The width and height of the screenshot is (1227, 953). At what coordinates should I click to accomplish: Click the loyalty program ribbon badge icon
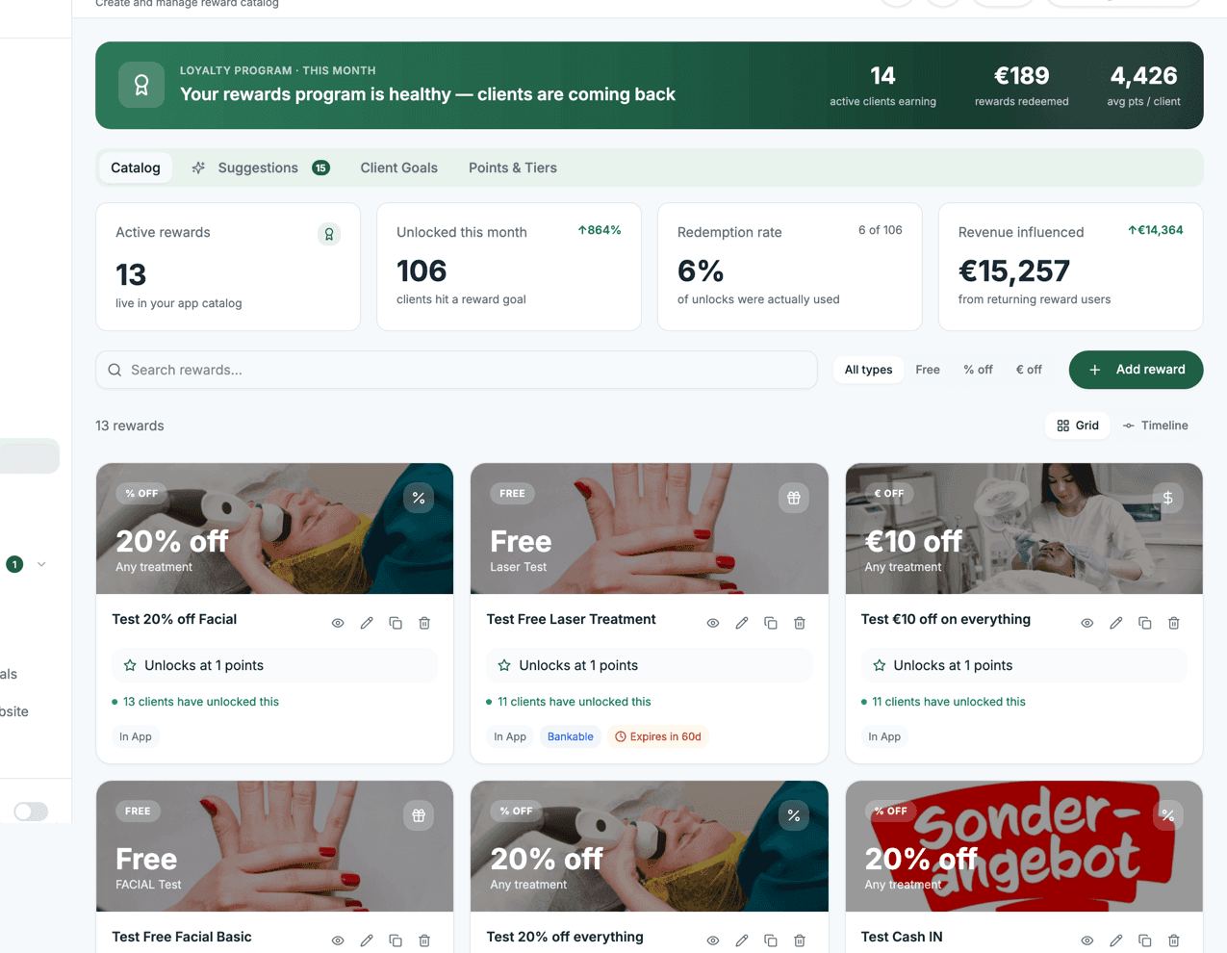click(x=141, y=86)
